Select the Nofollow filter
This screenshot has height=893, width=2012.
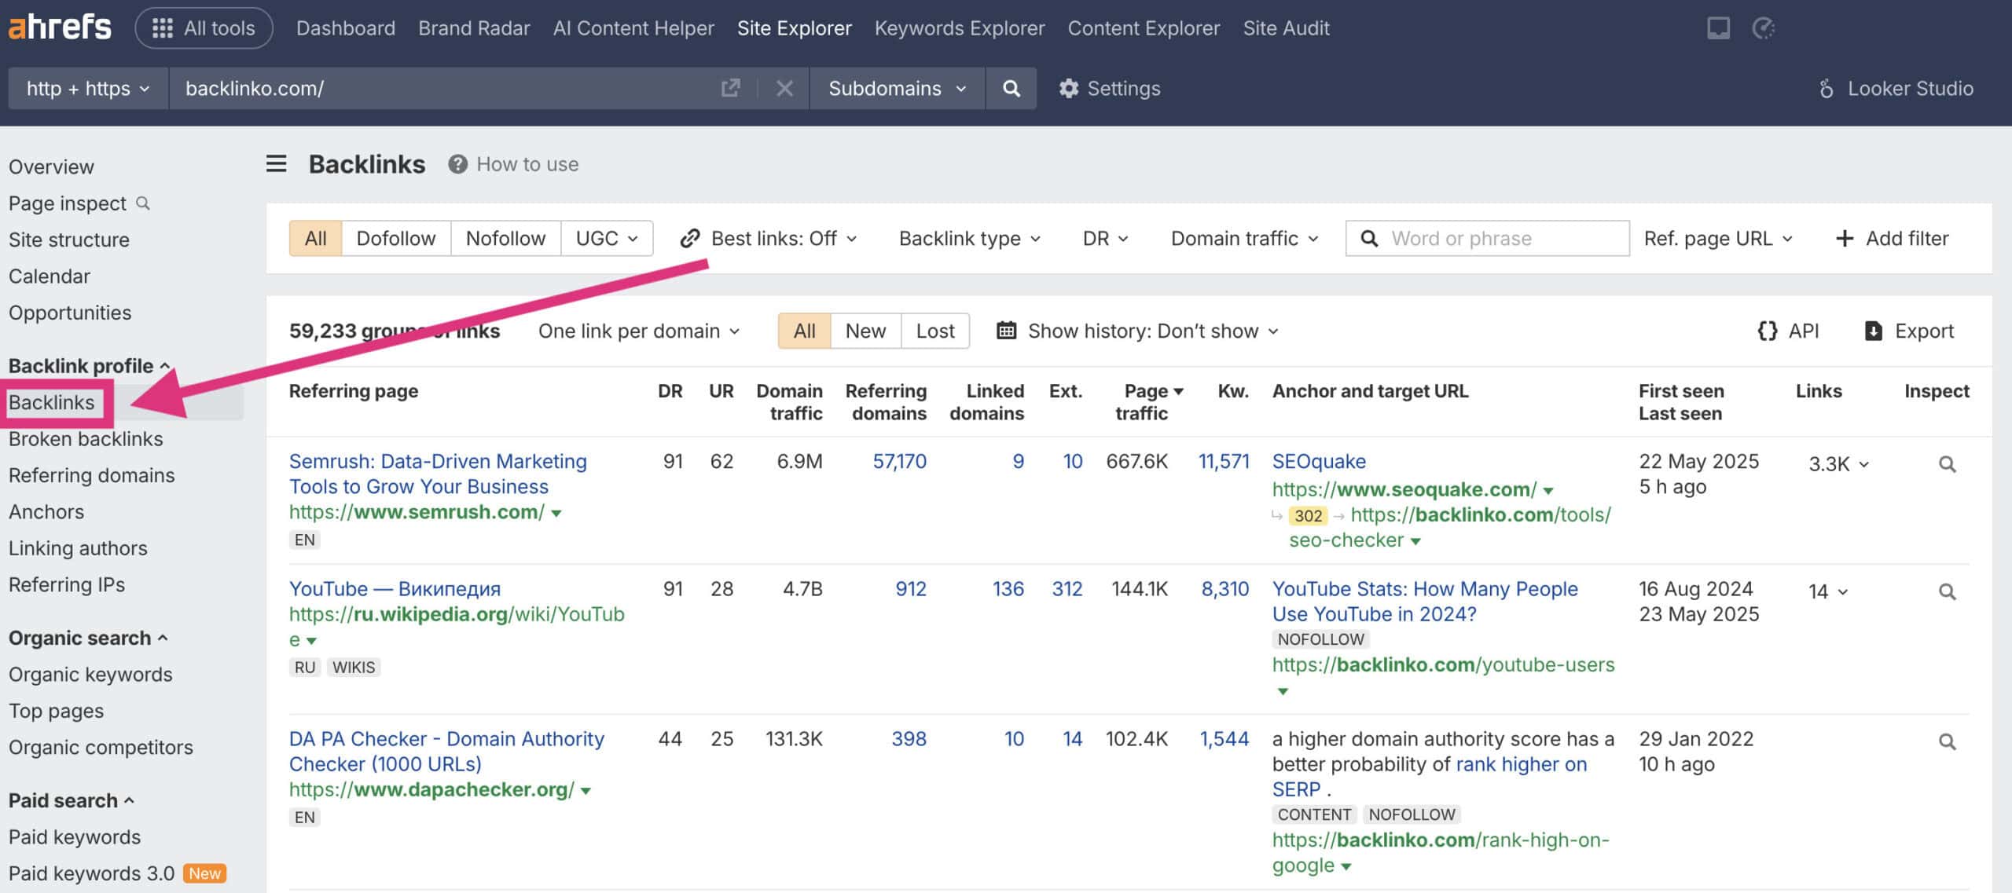pos(505,238)
